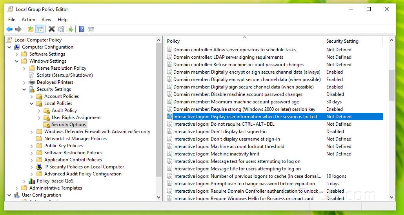The image size is (404, 215).
Task: Click the Up one level folder icon
Action: pos(31,29)
